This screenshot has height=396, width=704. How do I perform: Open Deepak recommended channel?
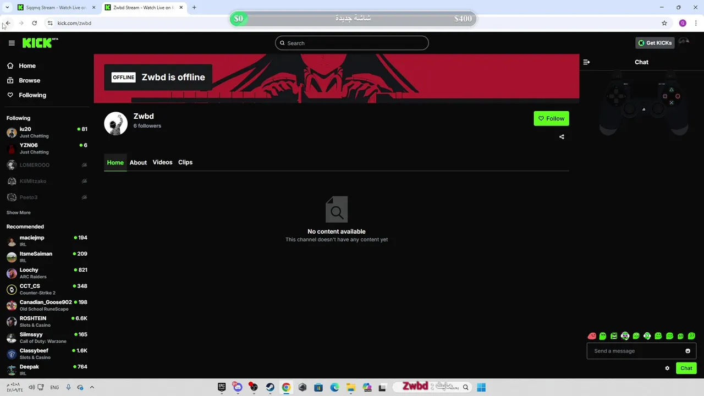click(x=47, y=370)
